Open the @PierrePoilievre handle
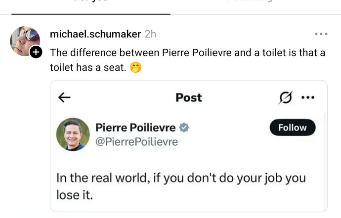 tap(136, 142)
